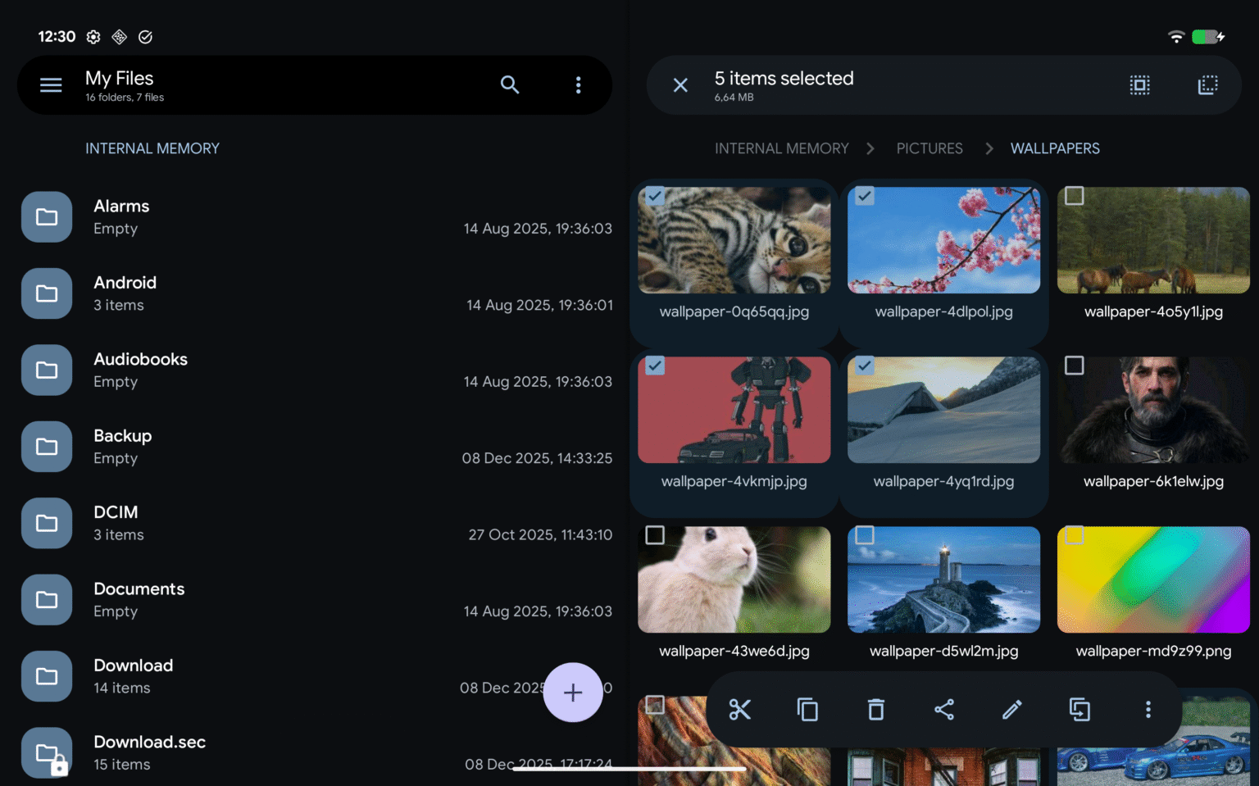Image resolution: width=1259 pixels, height=786 pixels.
Task: Go to INTERNAL MEMORY via right-pane breadcrumb
Action: 782,148
